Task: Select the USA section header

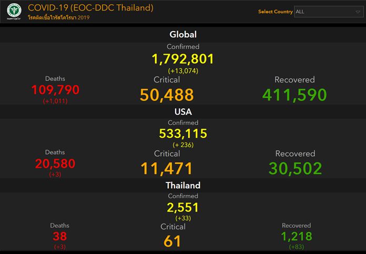Action: (183, 111)
